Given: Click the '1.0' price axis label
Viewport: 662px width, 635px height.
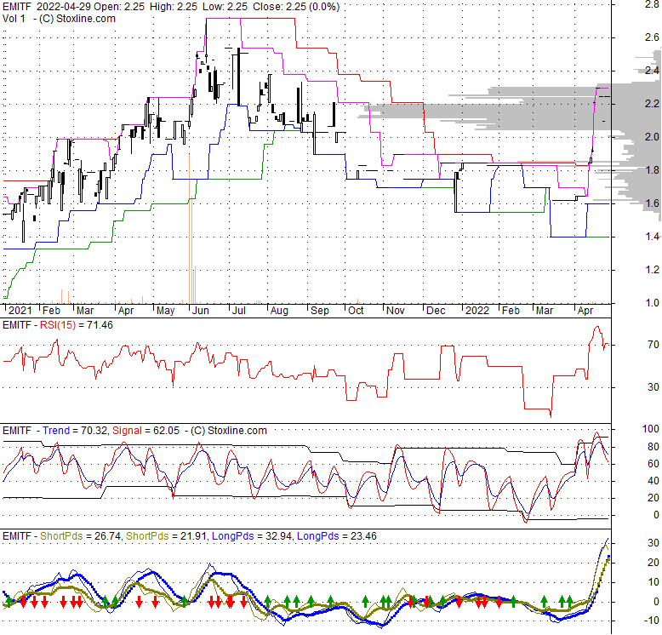Looking at the screenshot, I should click(x=652, y=303).
